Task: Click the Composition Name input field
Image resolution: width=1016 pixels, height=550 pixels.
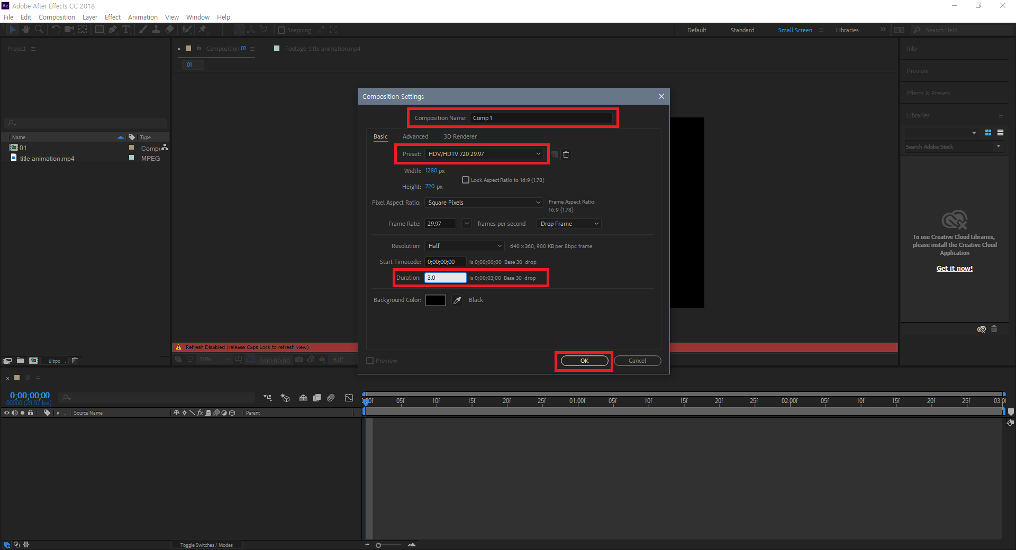Action: pos(541,118)
